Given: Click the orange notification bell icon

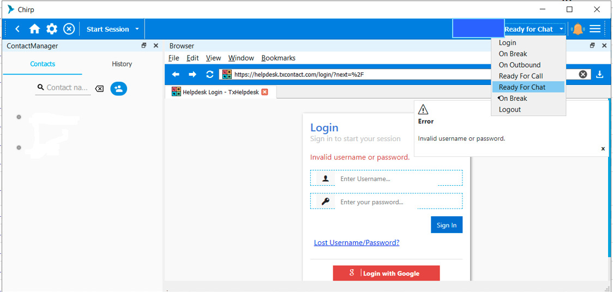Looking at the screenshot, I should point(578,29).
